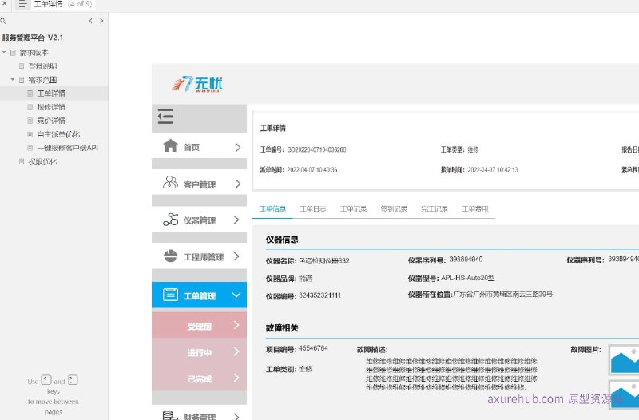This screenshot has height=420, width=639.
Task: Collapse the 需求版本 tree folder
Action: tap(4, 53)
